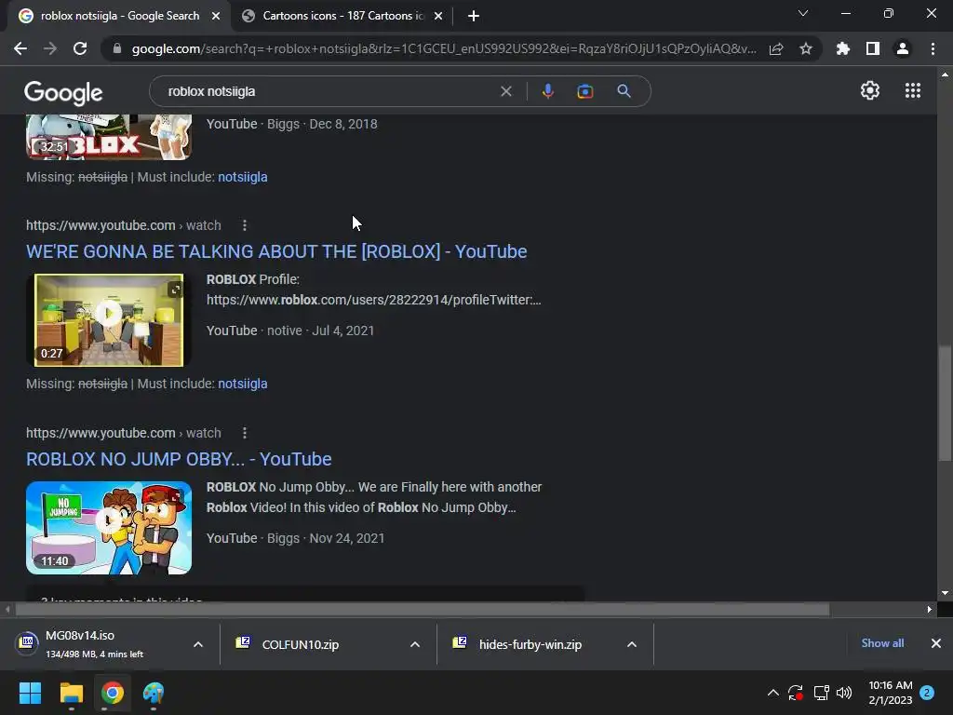Image resolution: width=953 pixels, height=715 pixels.
Task: Clear the Google search box text
Action: coord(505,91)
